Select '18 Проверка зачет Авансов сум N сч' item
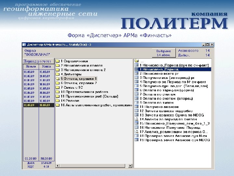 click(173, 136)
